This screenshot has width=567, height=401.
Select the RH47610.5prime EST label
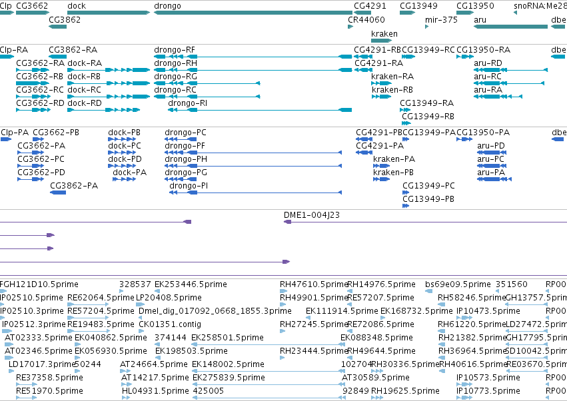tap(314, 284)
